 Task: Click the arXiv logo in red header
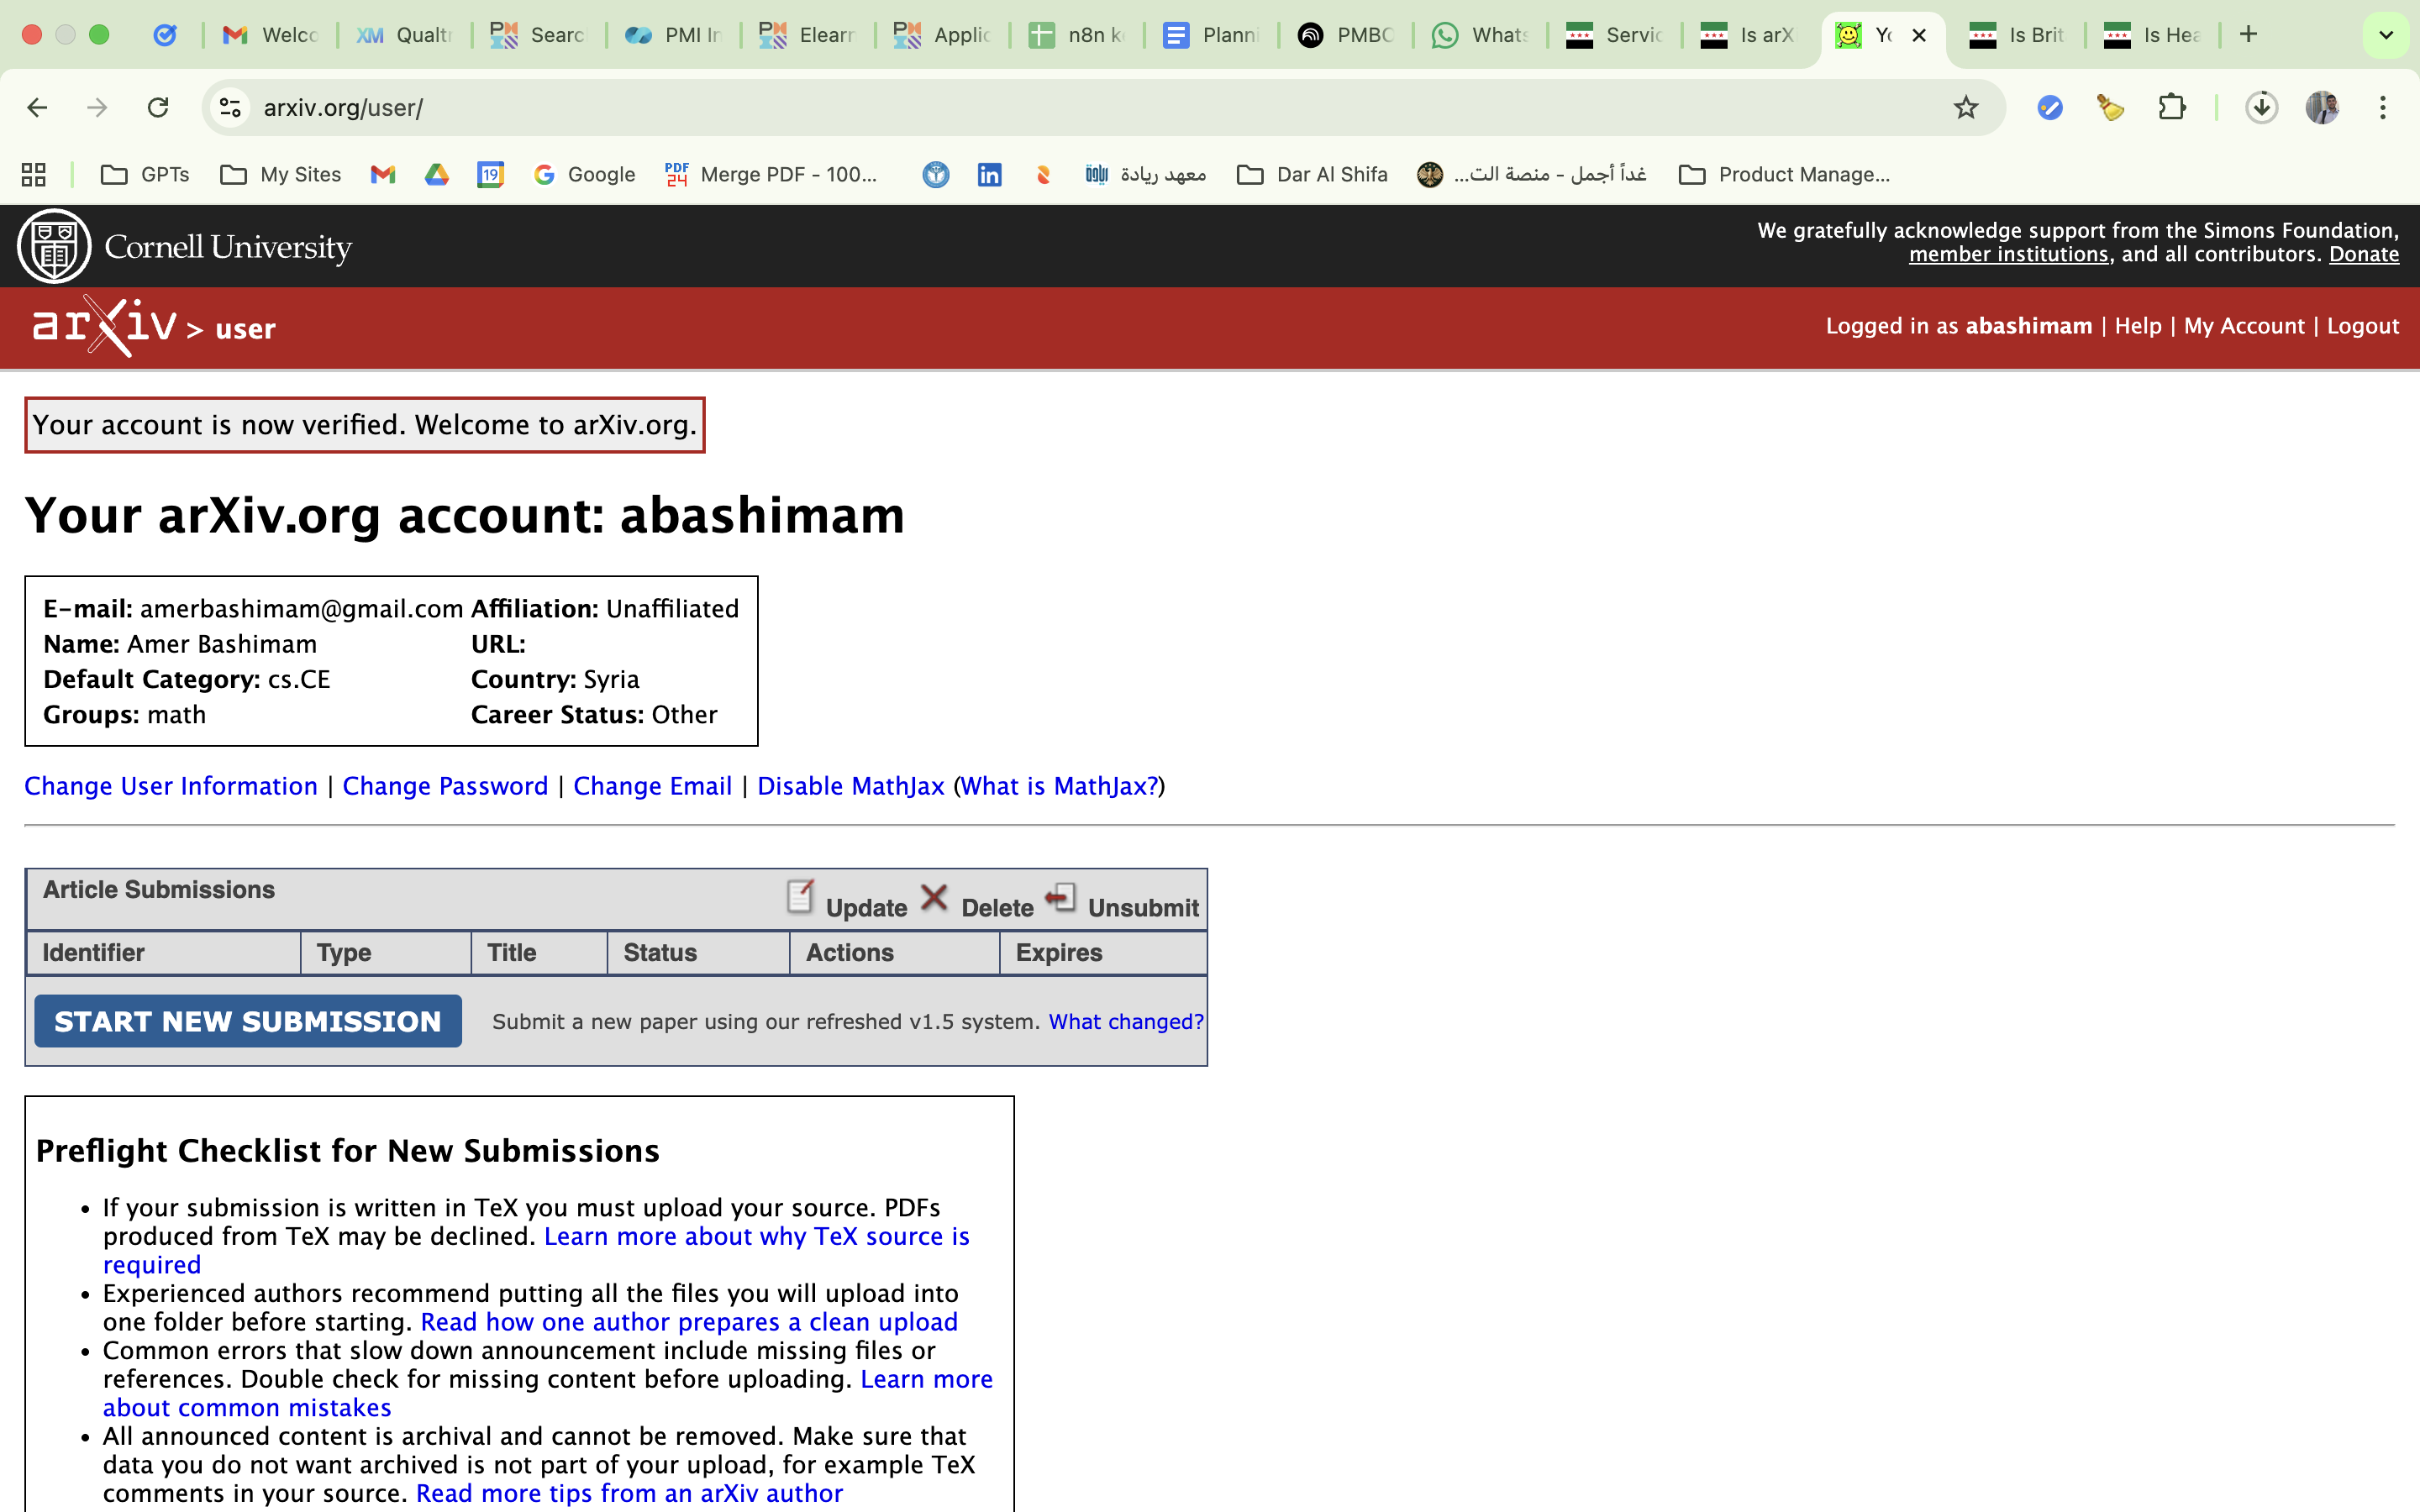pyautogui.click(x=104, y=326)
